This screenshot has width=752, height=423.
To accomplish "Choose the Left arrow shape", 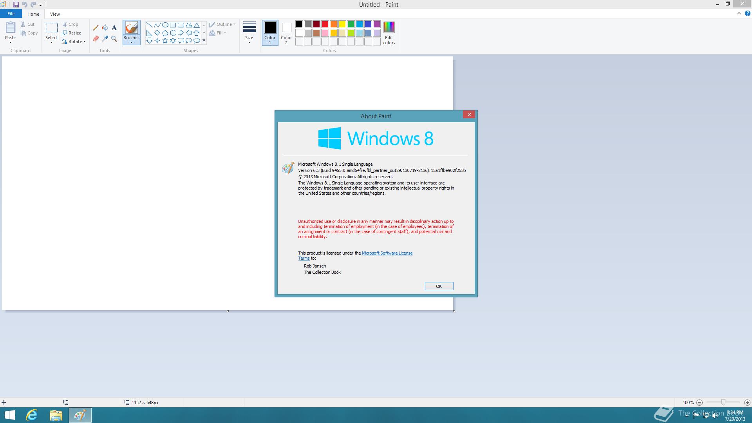I will (188, 33).
